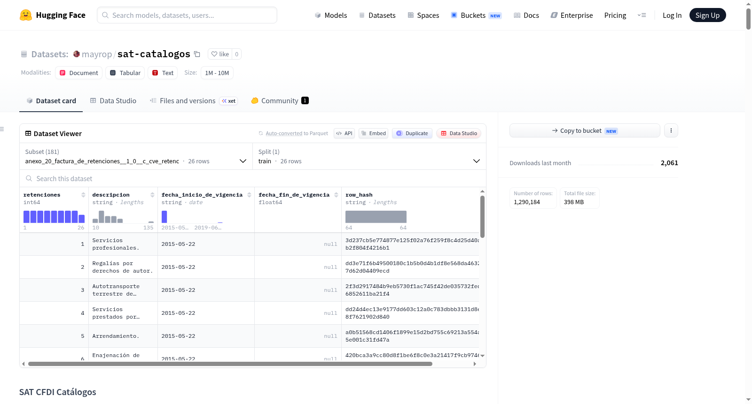Click the Hugging Face logo icon
This screenshot has height=404, width=752.
click(26, 15)
